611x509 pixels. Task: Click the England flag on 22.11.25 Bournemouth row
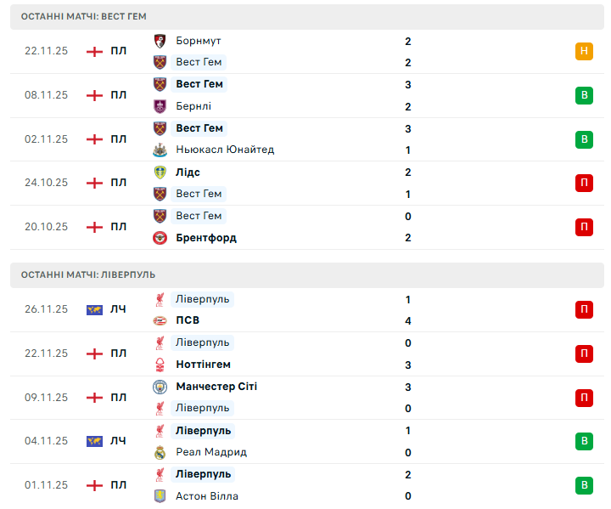94,51
